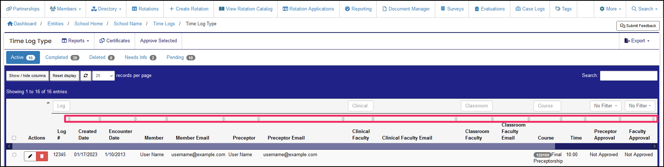Image resolution: width=664 pixels, height=167 pixels.
Task: Toggle the select-all checkbox in header
Action: (14, 138)
